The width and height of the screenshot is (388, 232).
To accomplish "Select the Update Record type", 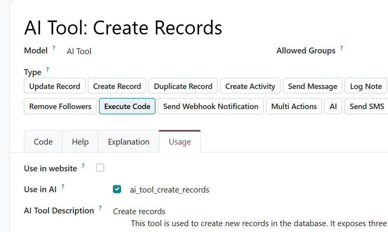I will [x=55, y=86].
